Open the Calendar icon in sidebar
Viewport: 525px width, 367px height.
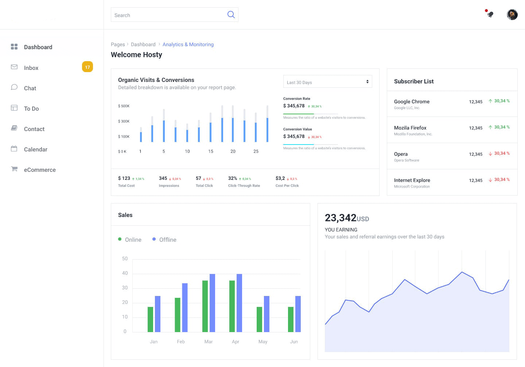click(14, 149)
